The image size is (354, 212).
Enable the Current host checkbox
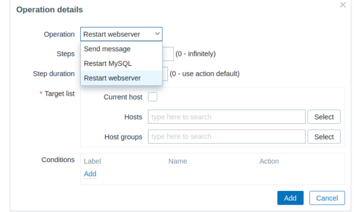152,97
